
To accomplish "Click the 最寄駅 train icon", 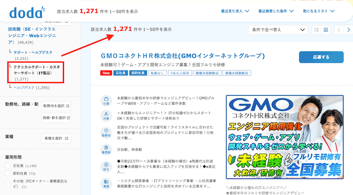I will click(106, 150).
